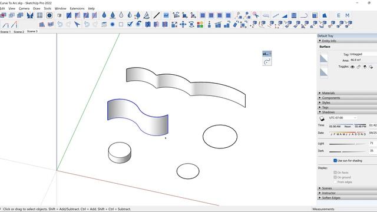The width and height of the screenshot is (377, 212).
Task: Select the pink target pointer tool
Action: tap(256, 15)
